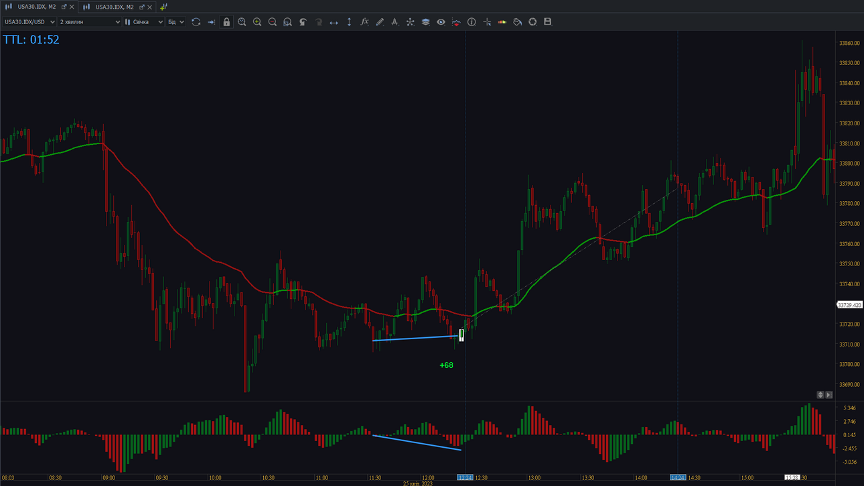
Task: Switch to the first USA30.IDX, M2 tab
Action: click(x=37, y=7)
